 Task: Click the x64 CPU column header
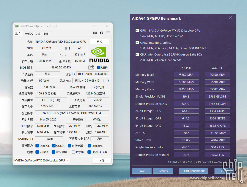(217, 68)
